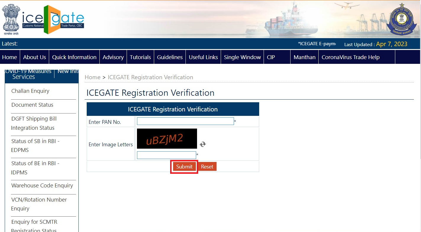This screenshot has height=232, width=421.
Task: Open the Home menu item
Action: [9, 57]
